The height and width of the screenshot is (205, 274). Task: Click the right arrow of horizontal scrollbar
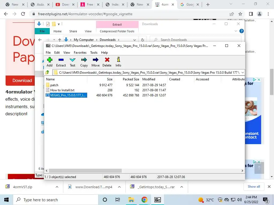[242, 171]
